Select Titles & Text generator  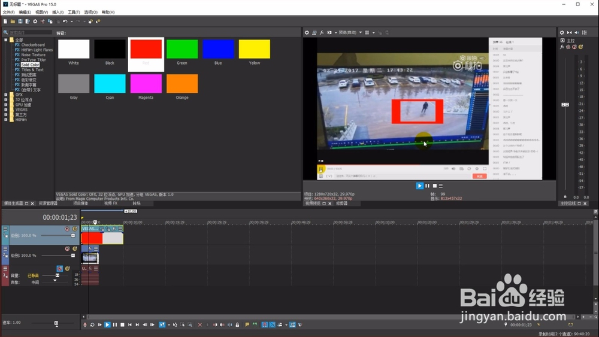coord(32,70)
